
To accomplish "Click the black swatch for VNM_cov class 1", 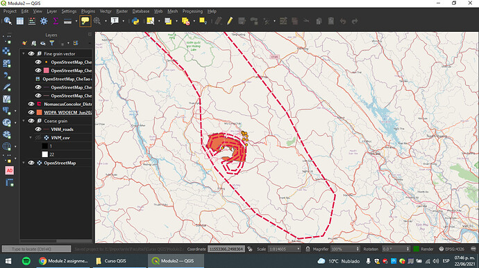I will coord(45,146).
